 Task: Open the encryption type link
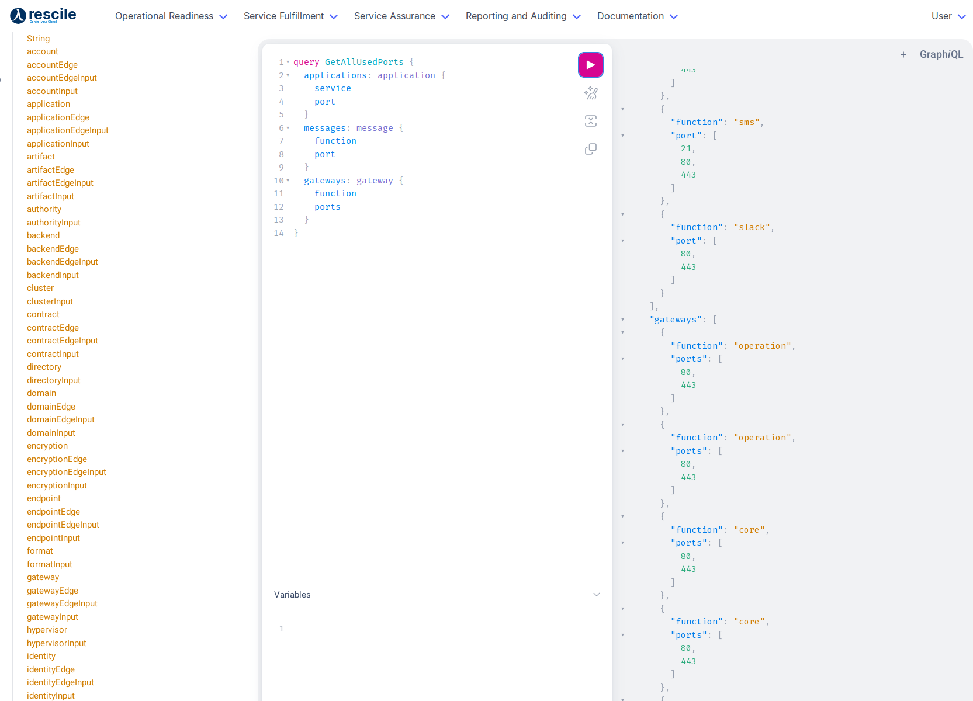coord(47,446)
